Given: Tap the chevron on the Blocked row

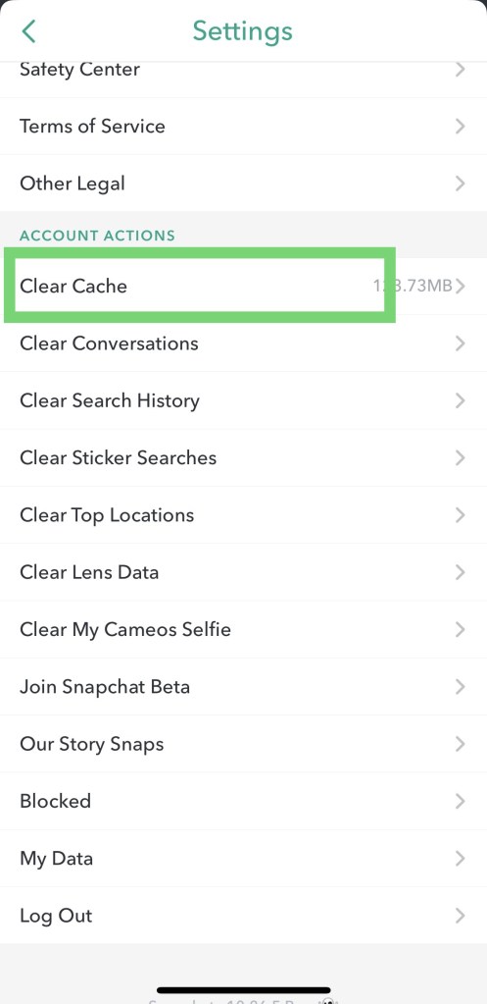Looking at the screenshot, I should (x=460, y=801).
